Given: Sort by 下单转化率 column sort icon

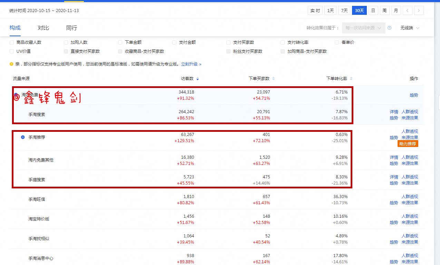Looking at the screenshot, I should [351, 79].
